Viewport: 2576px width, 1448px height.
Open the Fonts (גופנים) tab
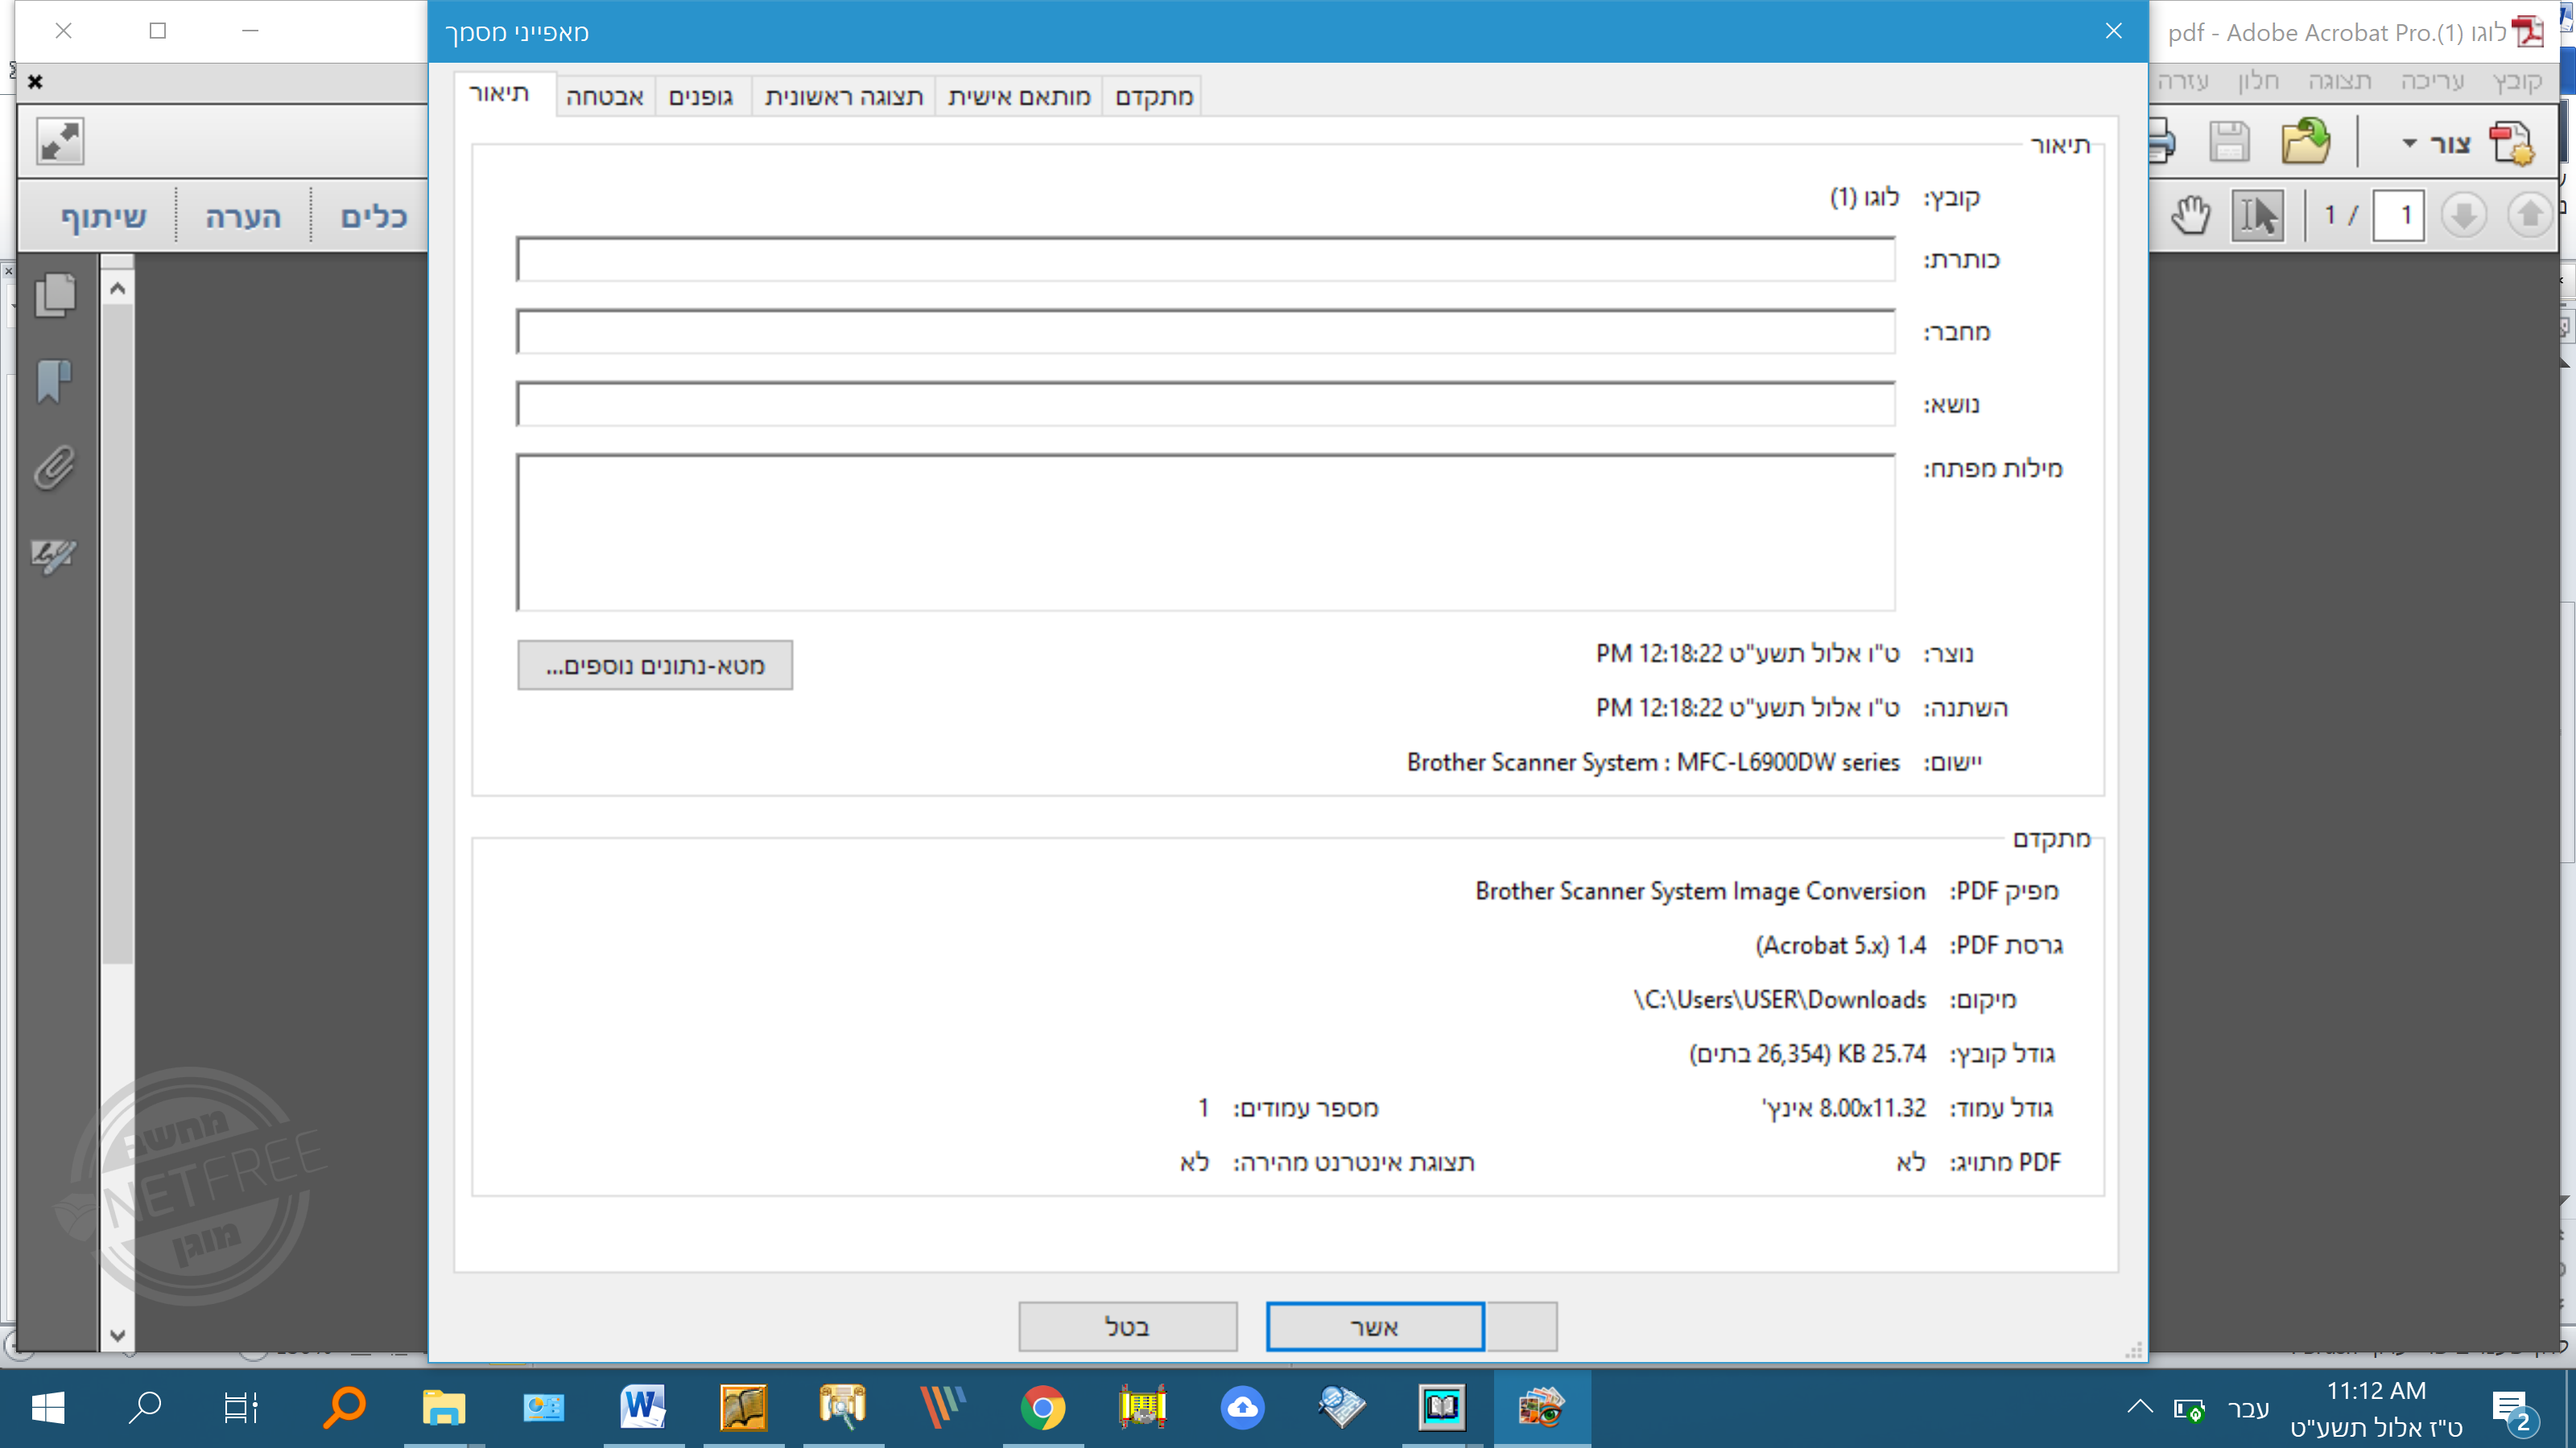click(x=700, y=97)
